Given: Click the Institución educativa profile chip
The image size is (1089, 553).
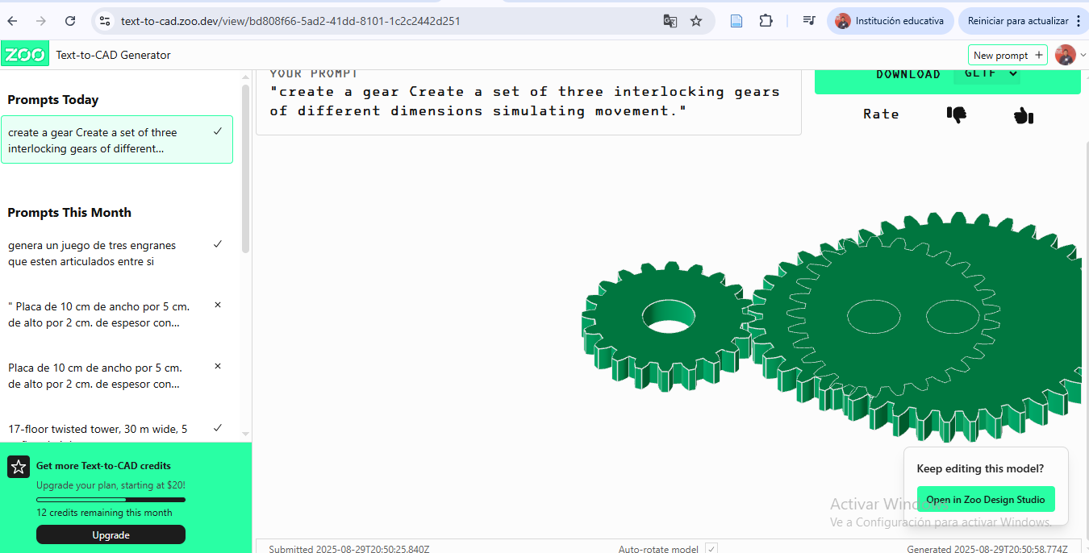Looking at the screenshot, I should point(891,21).
